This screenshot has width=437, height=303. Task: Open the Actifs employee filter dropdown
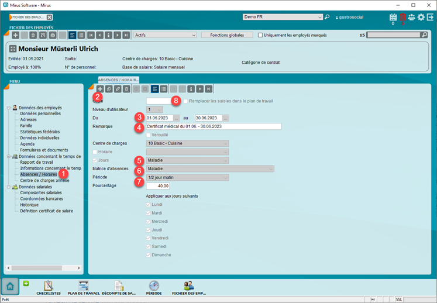[x=164, y=35]
